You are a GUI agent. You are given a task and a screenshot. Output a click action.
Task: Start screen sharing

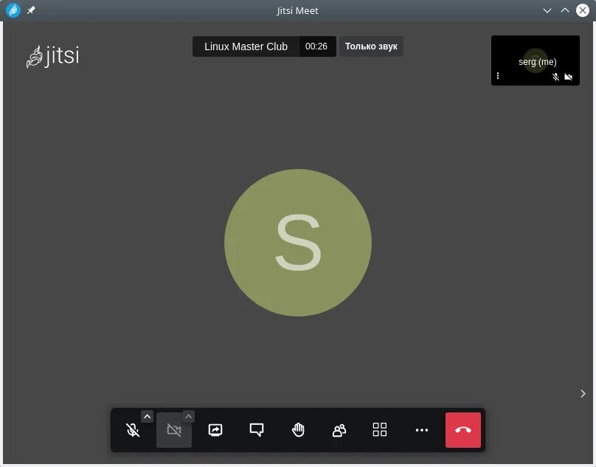point(215,430)
